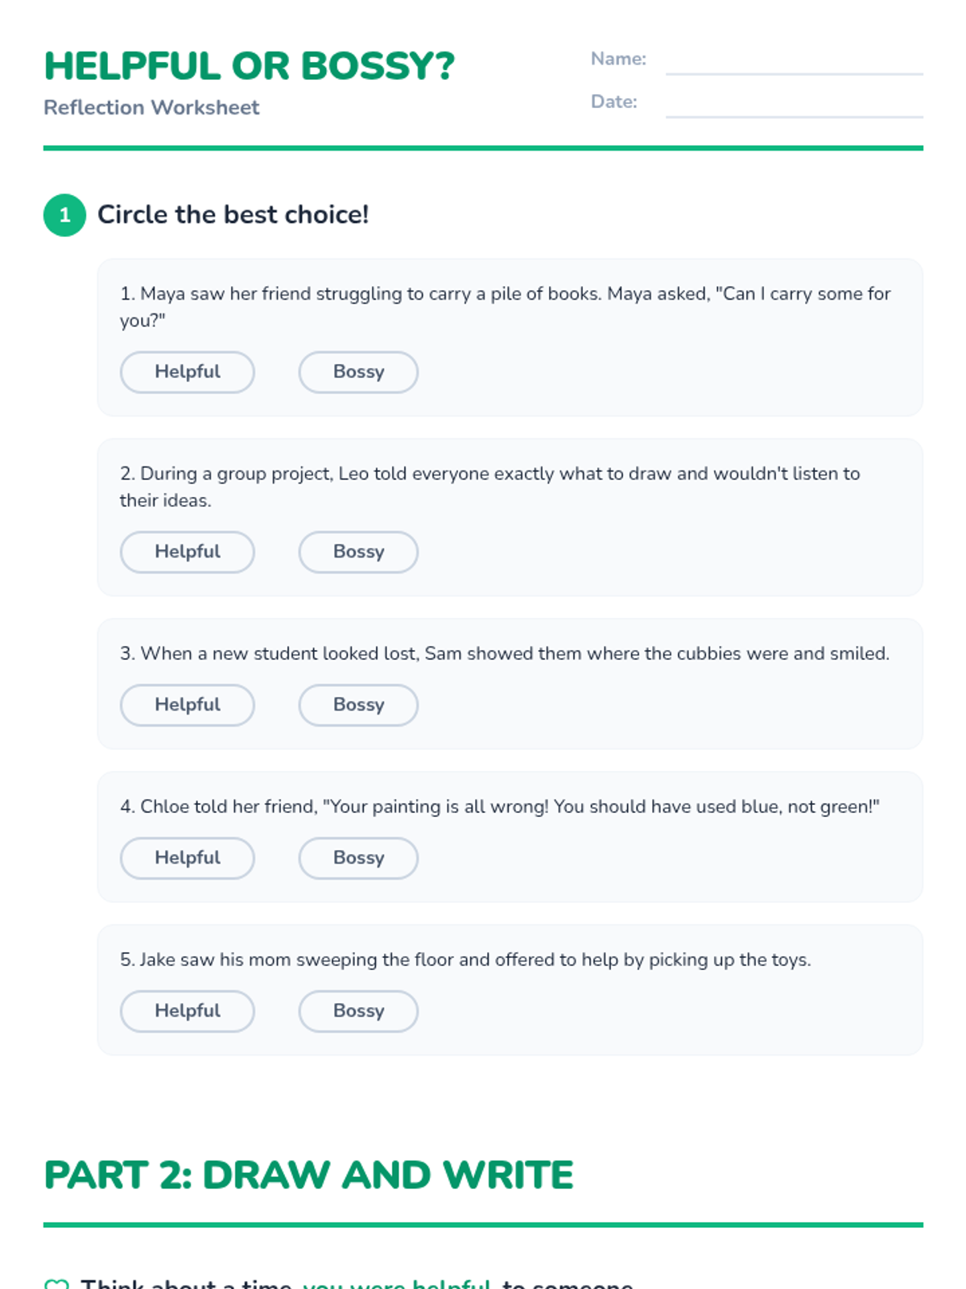Circle Bossy for Jake's sweeping question

point(358,1011)
